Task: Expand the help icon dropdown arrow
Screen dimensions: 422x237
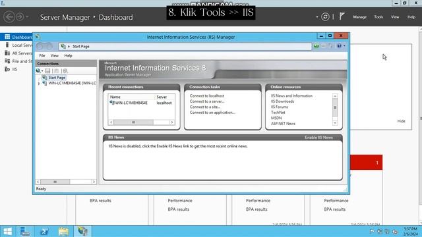Action: (x=344, y=46)
